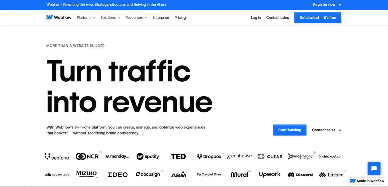Click the Webinar announcement banner text
Viewport: 388px width, 187px height.
tap(106, 5)
